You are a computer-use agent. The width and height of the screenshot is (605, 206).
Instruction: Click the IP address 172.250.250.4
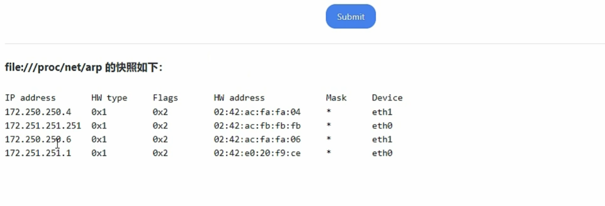[x=38, y=112]
